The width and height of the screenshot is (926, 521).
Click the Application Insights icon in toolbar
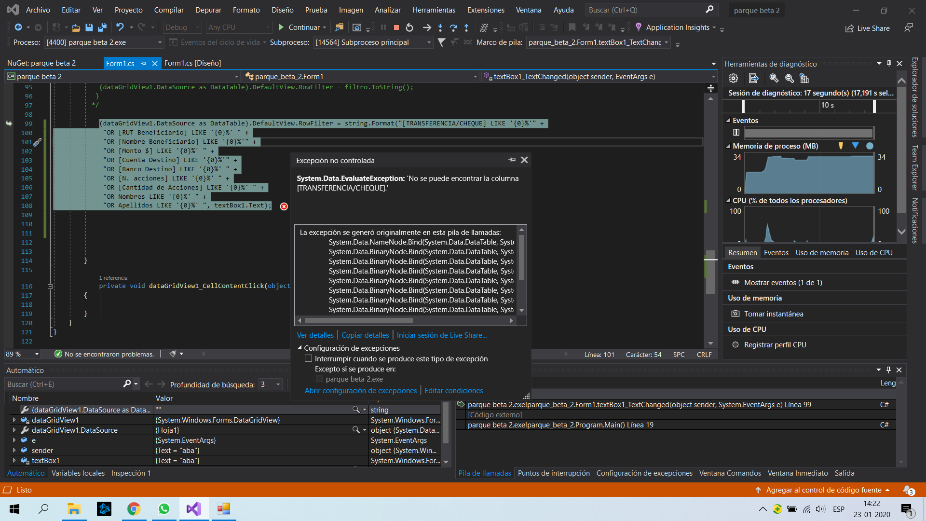[x=639, y=27]
